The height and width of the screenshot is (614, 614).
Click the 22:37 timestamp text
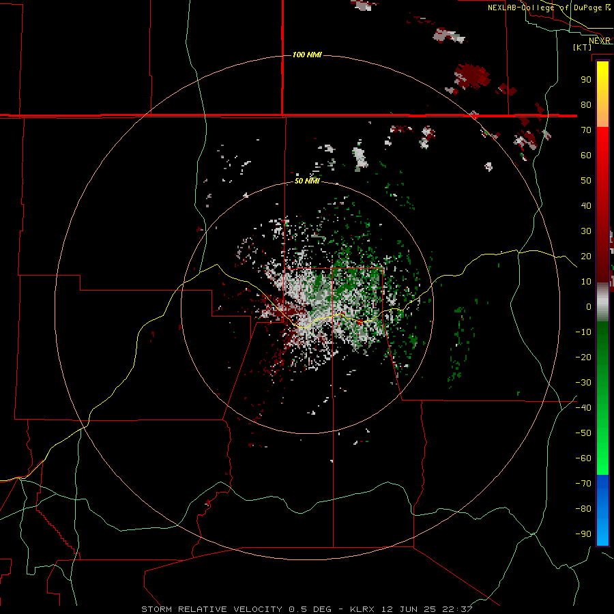tap(457, 609)
